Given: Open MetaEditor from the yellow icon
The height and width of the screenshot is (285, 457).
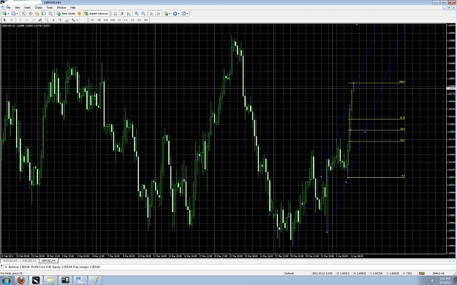Looking at the screenshot, I should tap(79, 13).
